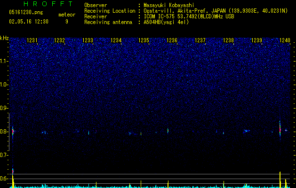
Task: Click the 'Receiving Location' label
Action: pos(110,11)
